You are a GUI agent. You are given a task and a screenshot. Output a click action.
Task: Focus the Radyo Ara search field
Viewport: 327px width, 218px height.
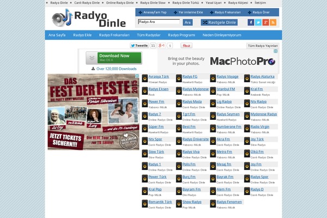point(159,22)
